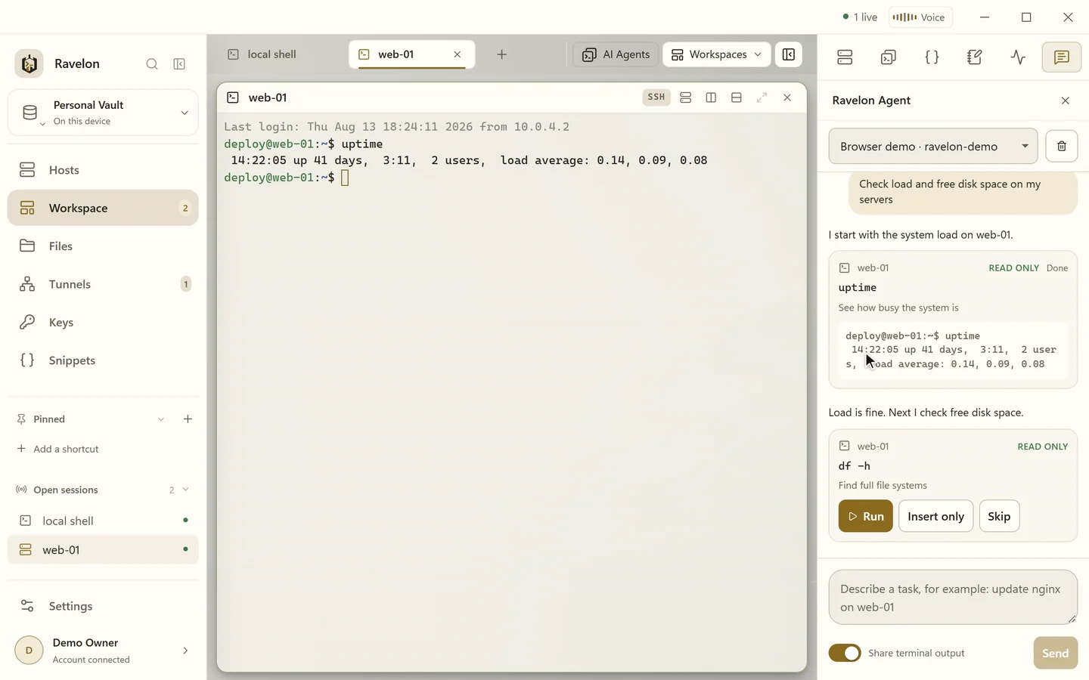Open the notes edit panel icon

pyautogui.click(x=975, y=57)
